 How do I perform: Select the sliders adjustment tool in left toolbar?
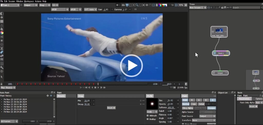[2, 37]
